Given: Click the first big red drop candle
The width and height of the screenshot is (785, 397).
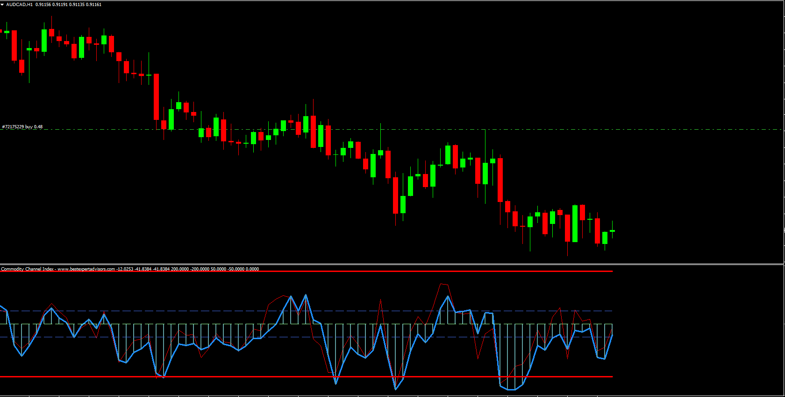Looking at the screenshot, I should 157,97.
